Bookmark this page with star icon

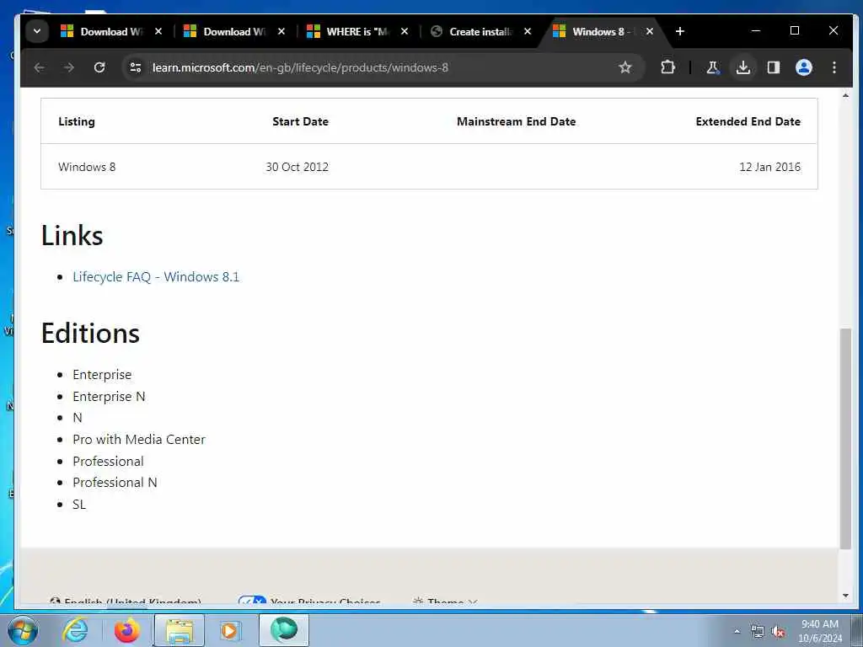pyautogui.click(x=624, y=67)
